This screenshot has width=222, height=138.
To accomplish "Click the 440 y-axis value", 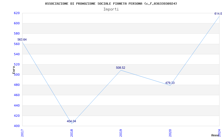I will click(x=16, y=105).
